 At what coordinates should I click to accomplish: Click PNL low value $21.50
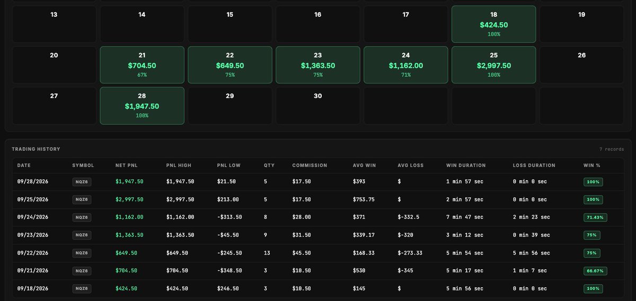coord(226,181)
